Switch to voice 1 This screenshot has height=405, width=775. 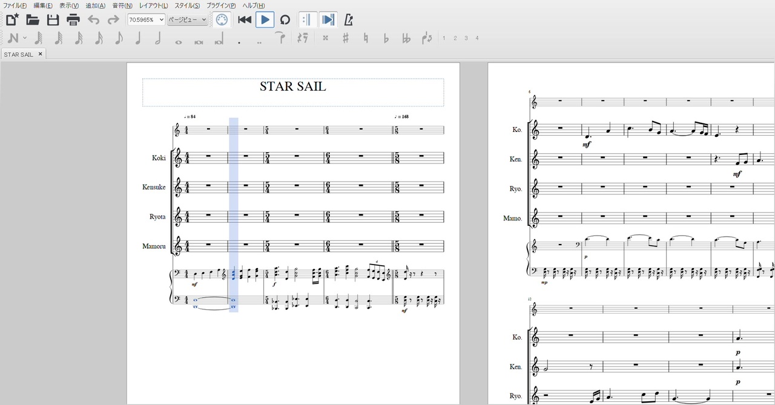pyautogui.click(x=444, y=38)
